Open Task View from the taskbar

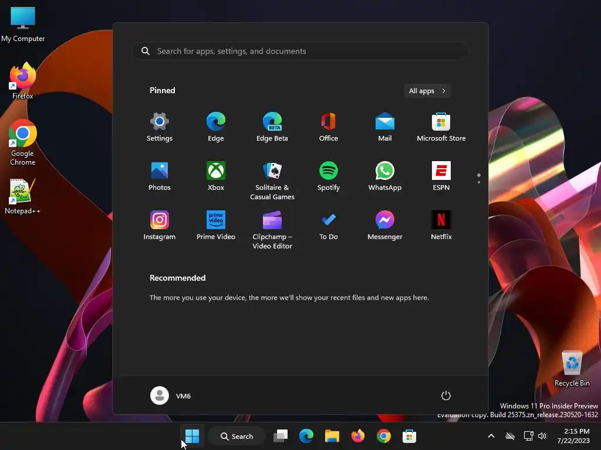(x=280, y=436)
